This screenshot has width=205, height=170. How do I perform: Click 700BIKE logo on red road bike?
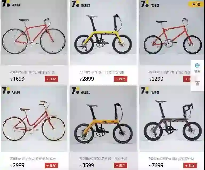(x=11, y=3)
